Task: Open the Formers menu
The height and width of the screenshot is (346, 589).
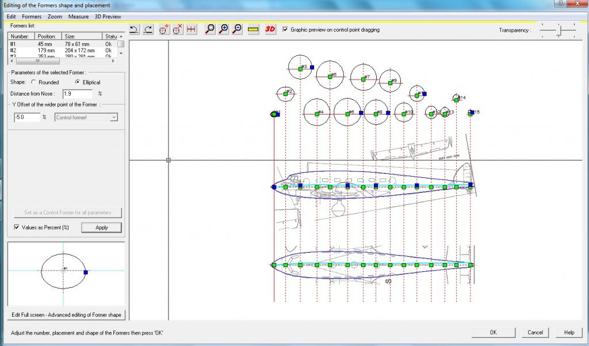Action: coord(32,17)
